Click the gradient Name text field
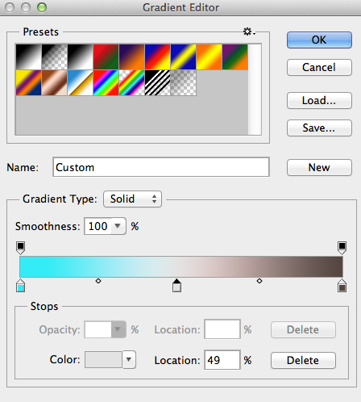 [x=161, y=167]
